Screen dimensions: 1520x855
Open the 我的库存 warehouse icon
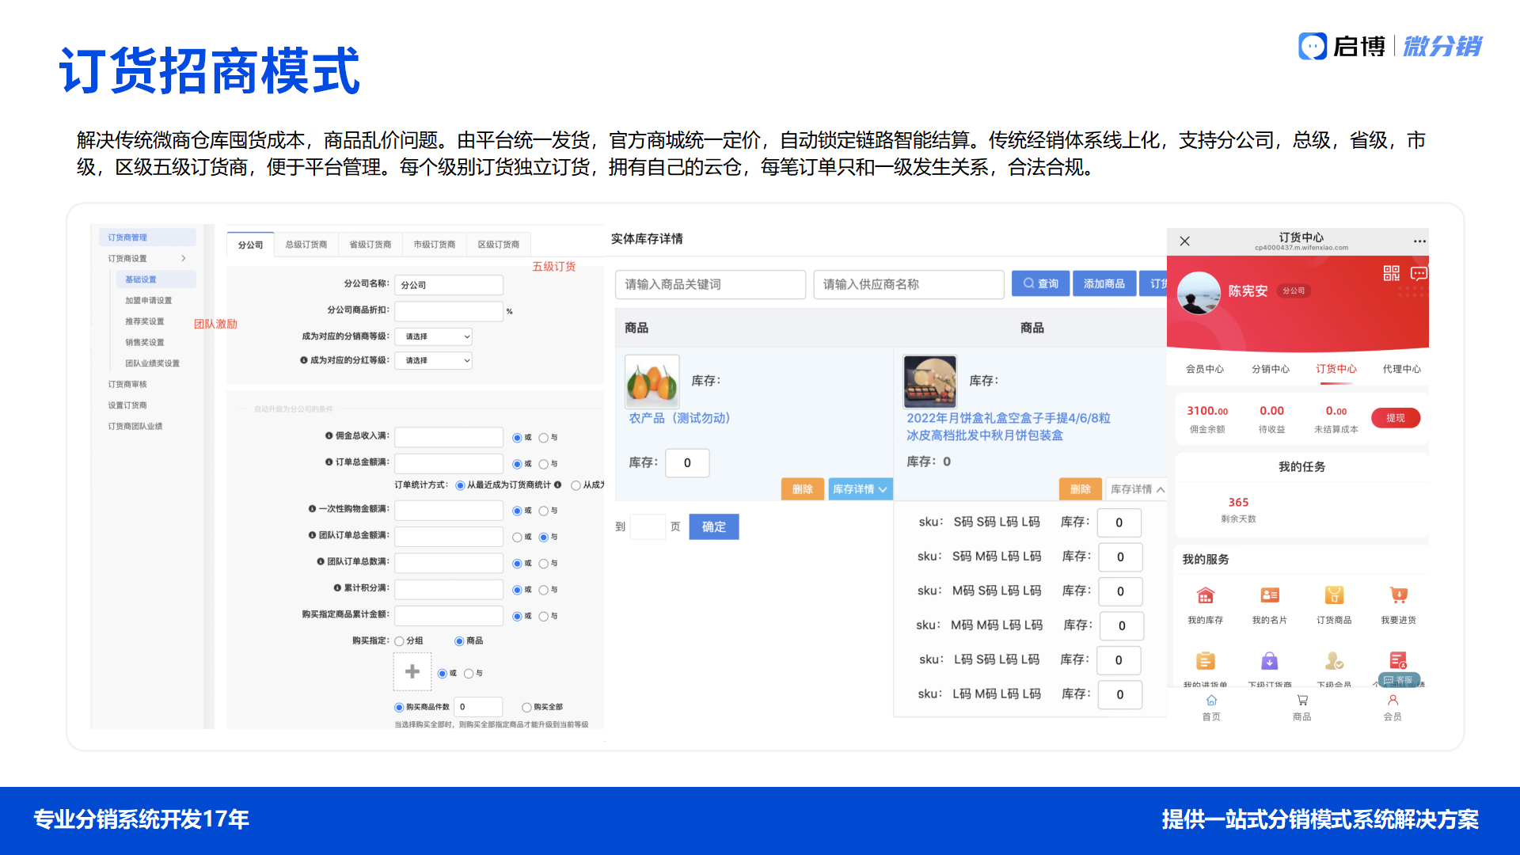[x=1205, y=596]
